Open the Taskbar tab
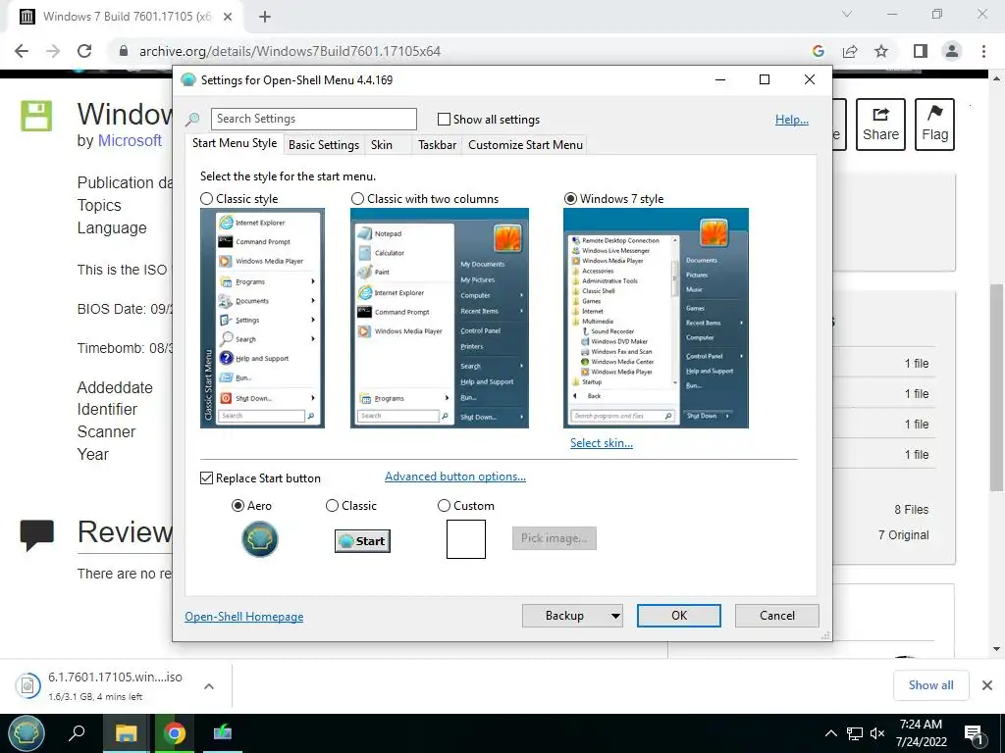The height and width of the screenshot is (753, 1005). (437, 145)
